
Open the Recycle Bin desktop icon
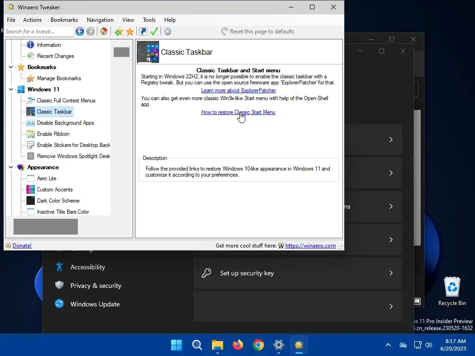[x=452, y=291]
